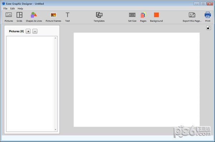Open the Help menu
Viewport: 215px width, 142px height.
point(20,9)
